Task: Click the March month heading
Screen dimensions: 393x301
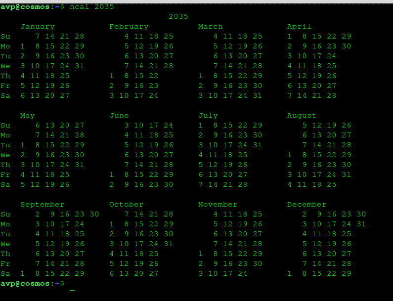Action: (210, 27)
